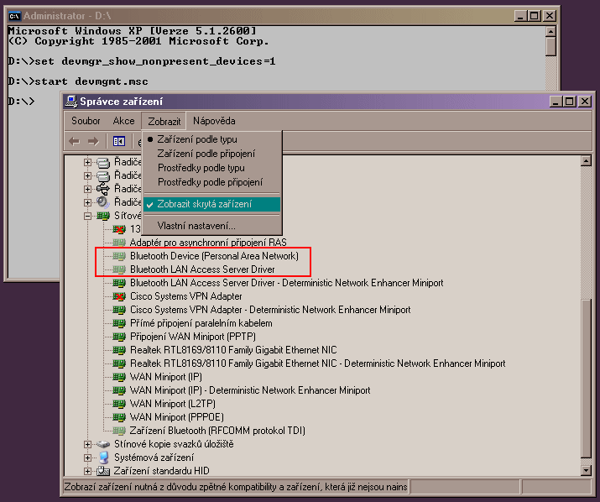Click the USB controllers category icon
Screen dimensions: 600x502
click(x=103, y=189)
